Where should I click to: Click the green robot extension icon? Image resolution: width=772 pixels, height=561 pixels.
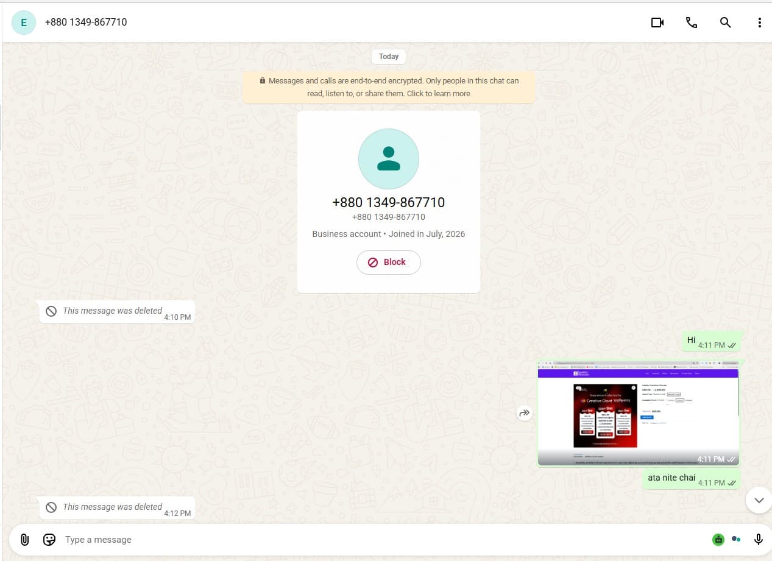pos(718,539)
